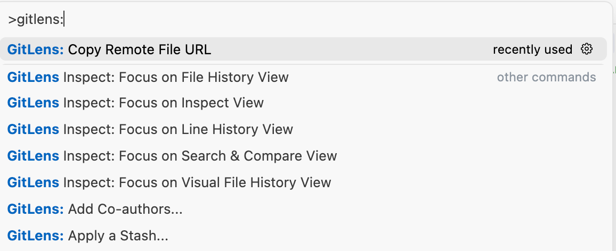Click blue GitLens prefix on Line History row

[x=33, y=129]
